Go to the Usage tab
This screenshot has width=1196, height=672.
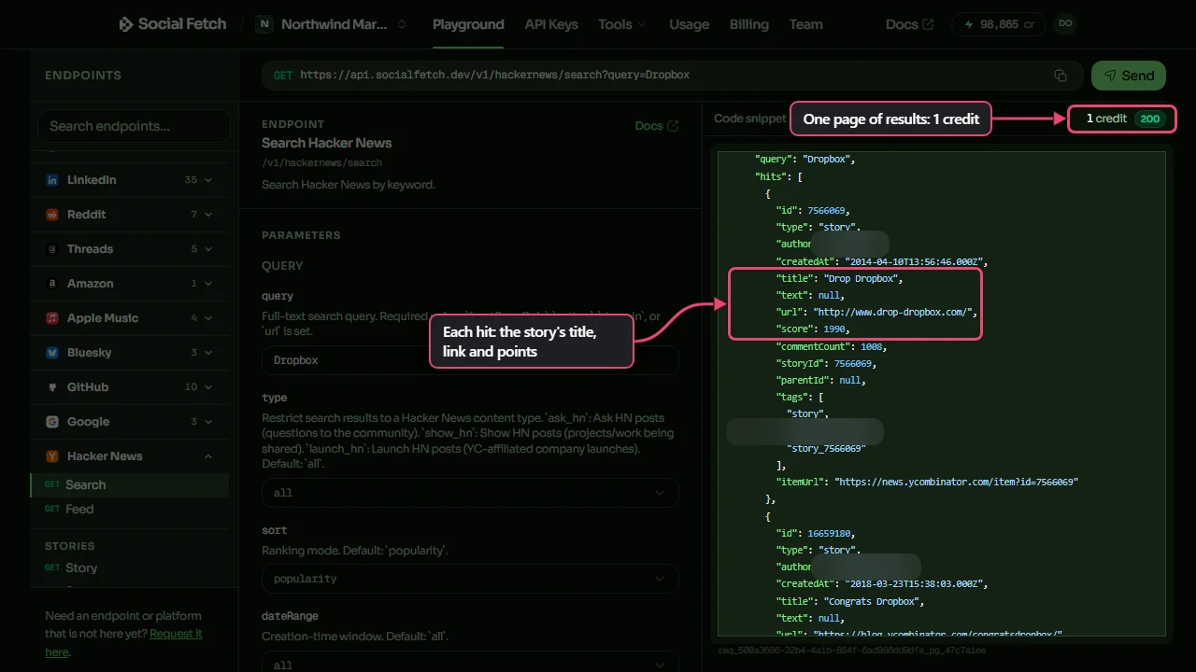click(x=690, y=24)
